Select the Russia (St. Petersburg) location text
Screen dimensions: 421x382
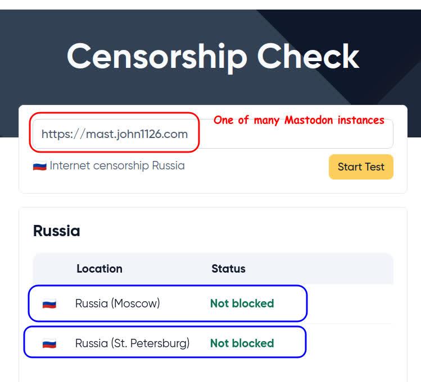click(x=132, y=343)
